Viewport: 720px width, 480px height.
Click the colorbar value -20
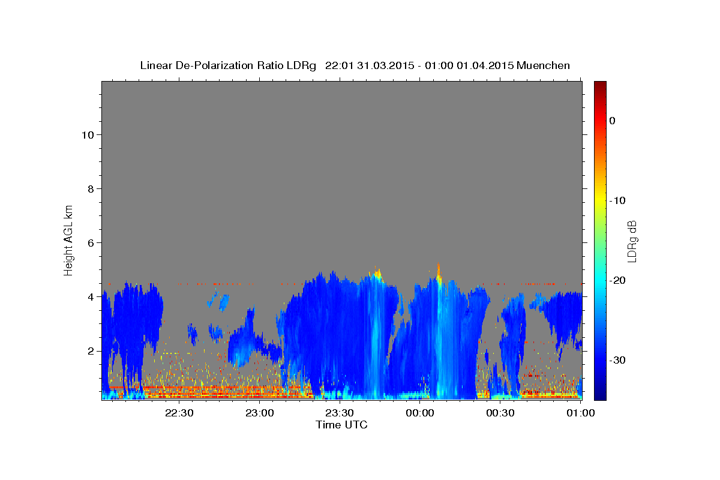(x=618, y=280)
